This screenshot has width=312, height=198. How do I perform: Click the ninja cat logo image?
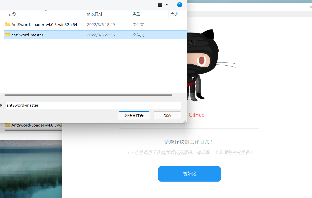(x=211, y=66)
